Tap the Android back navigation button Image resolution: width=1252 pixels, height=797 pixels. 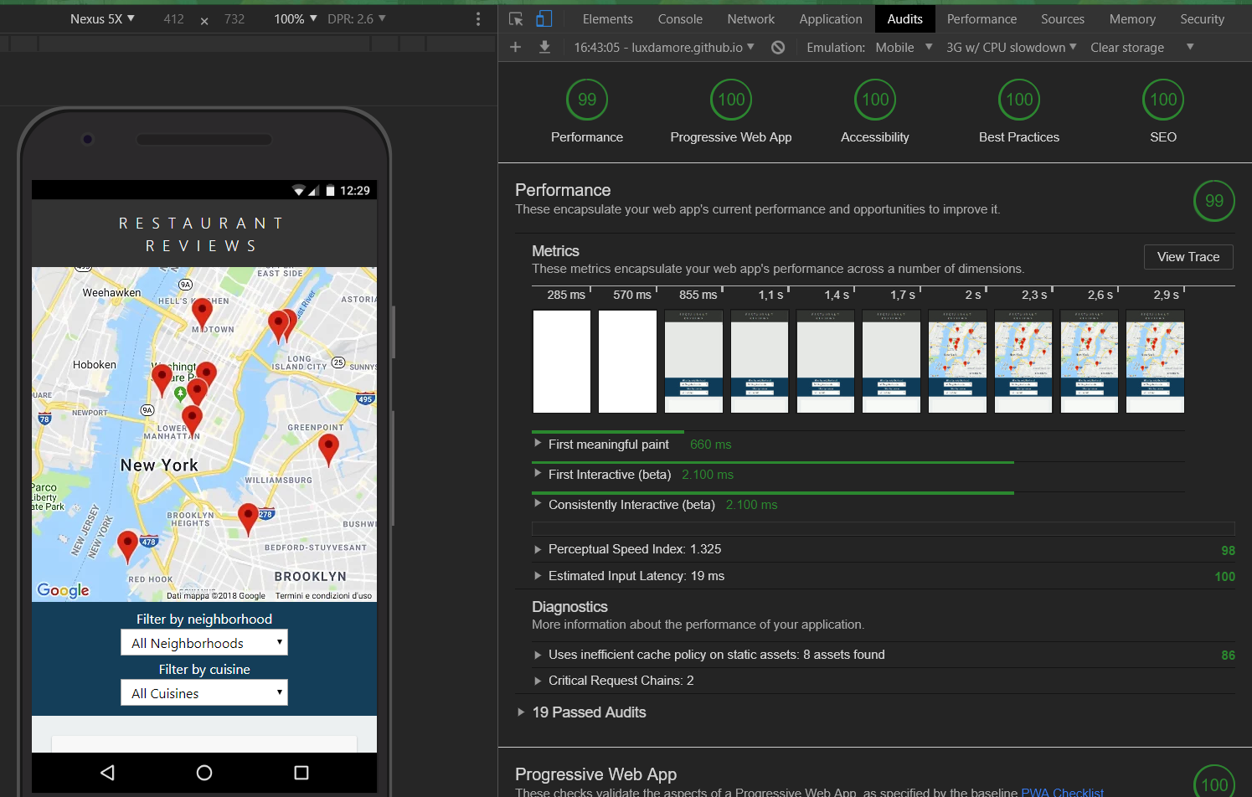pyautogui.click(x=107, y=773)
